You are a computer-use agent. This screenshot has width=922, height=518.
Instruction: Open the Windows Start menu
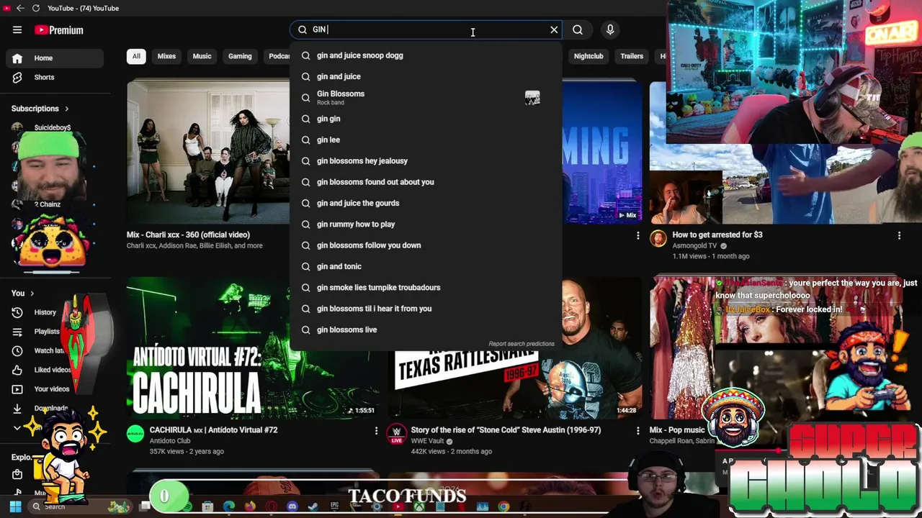[15, 506]
